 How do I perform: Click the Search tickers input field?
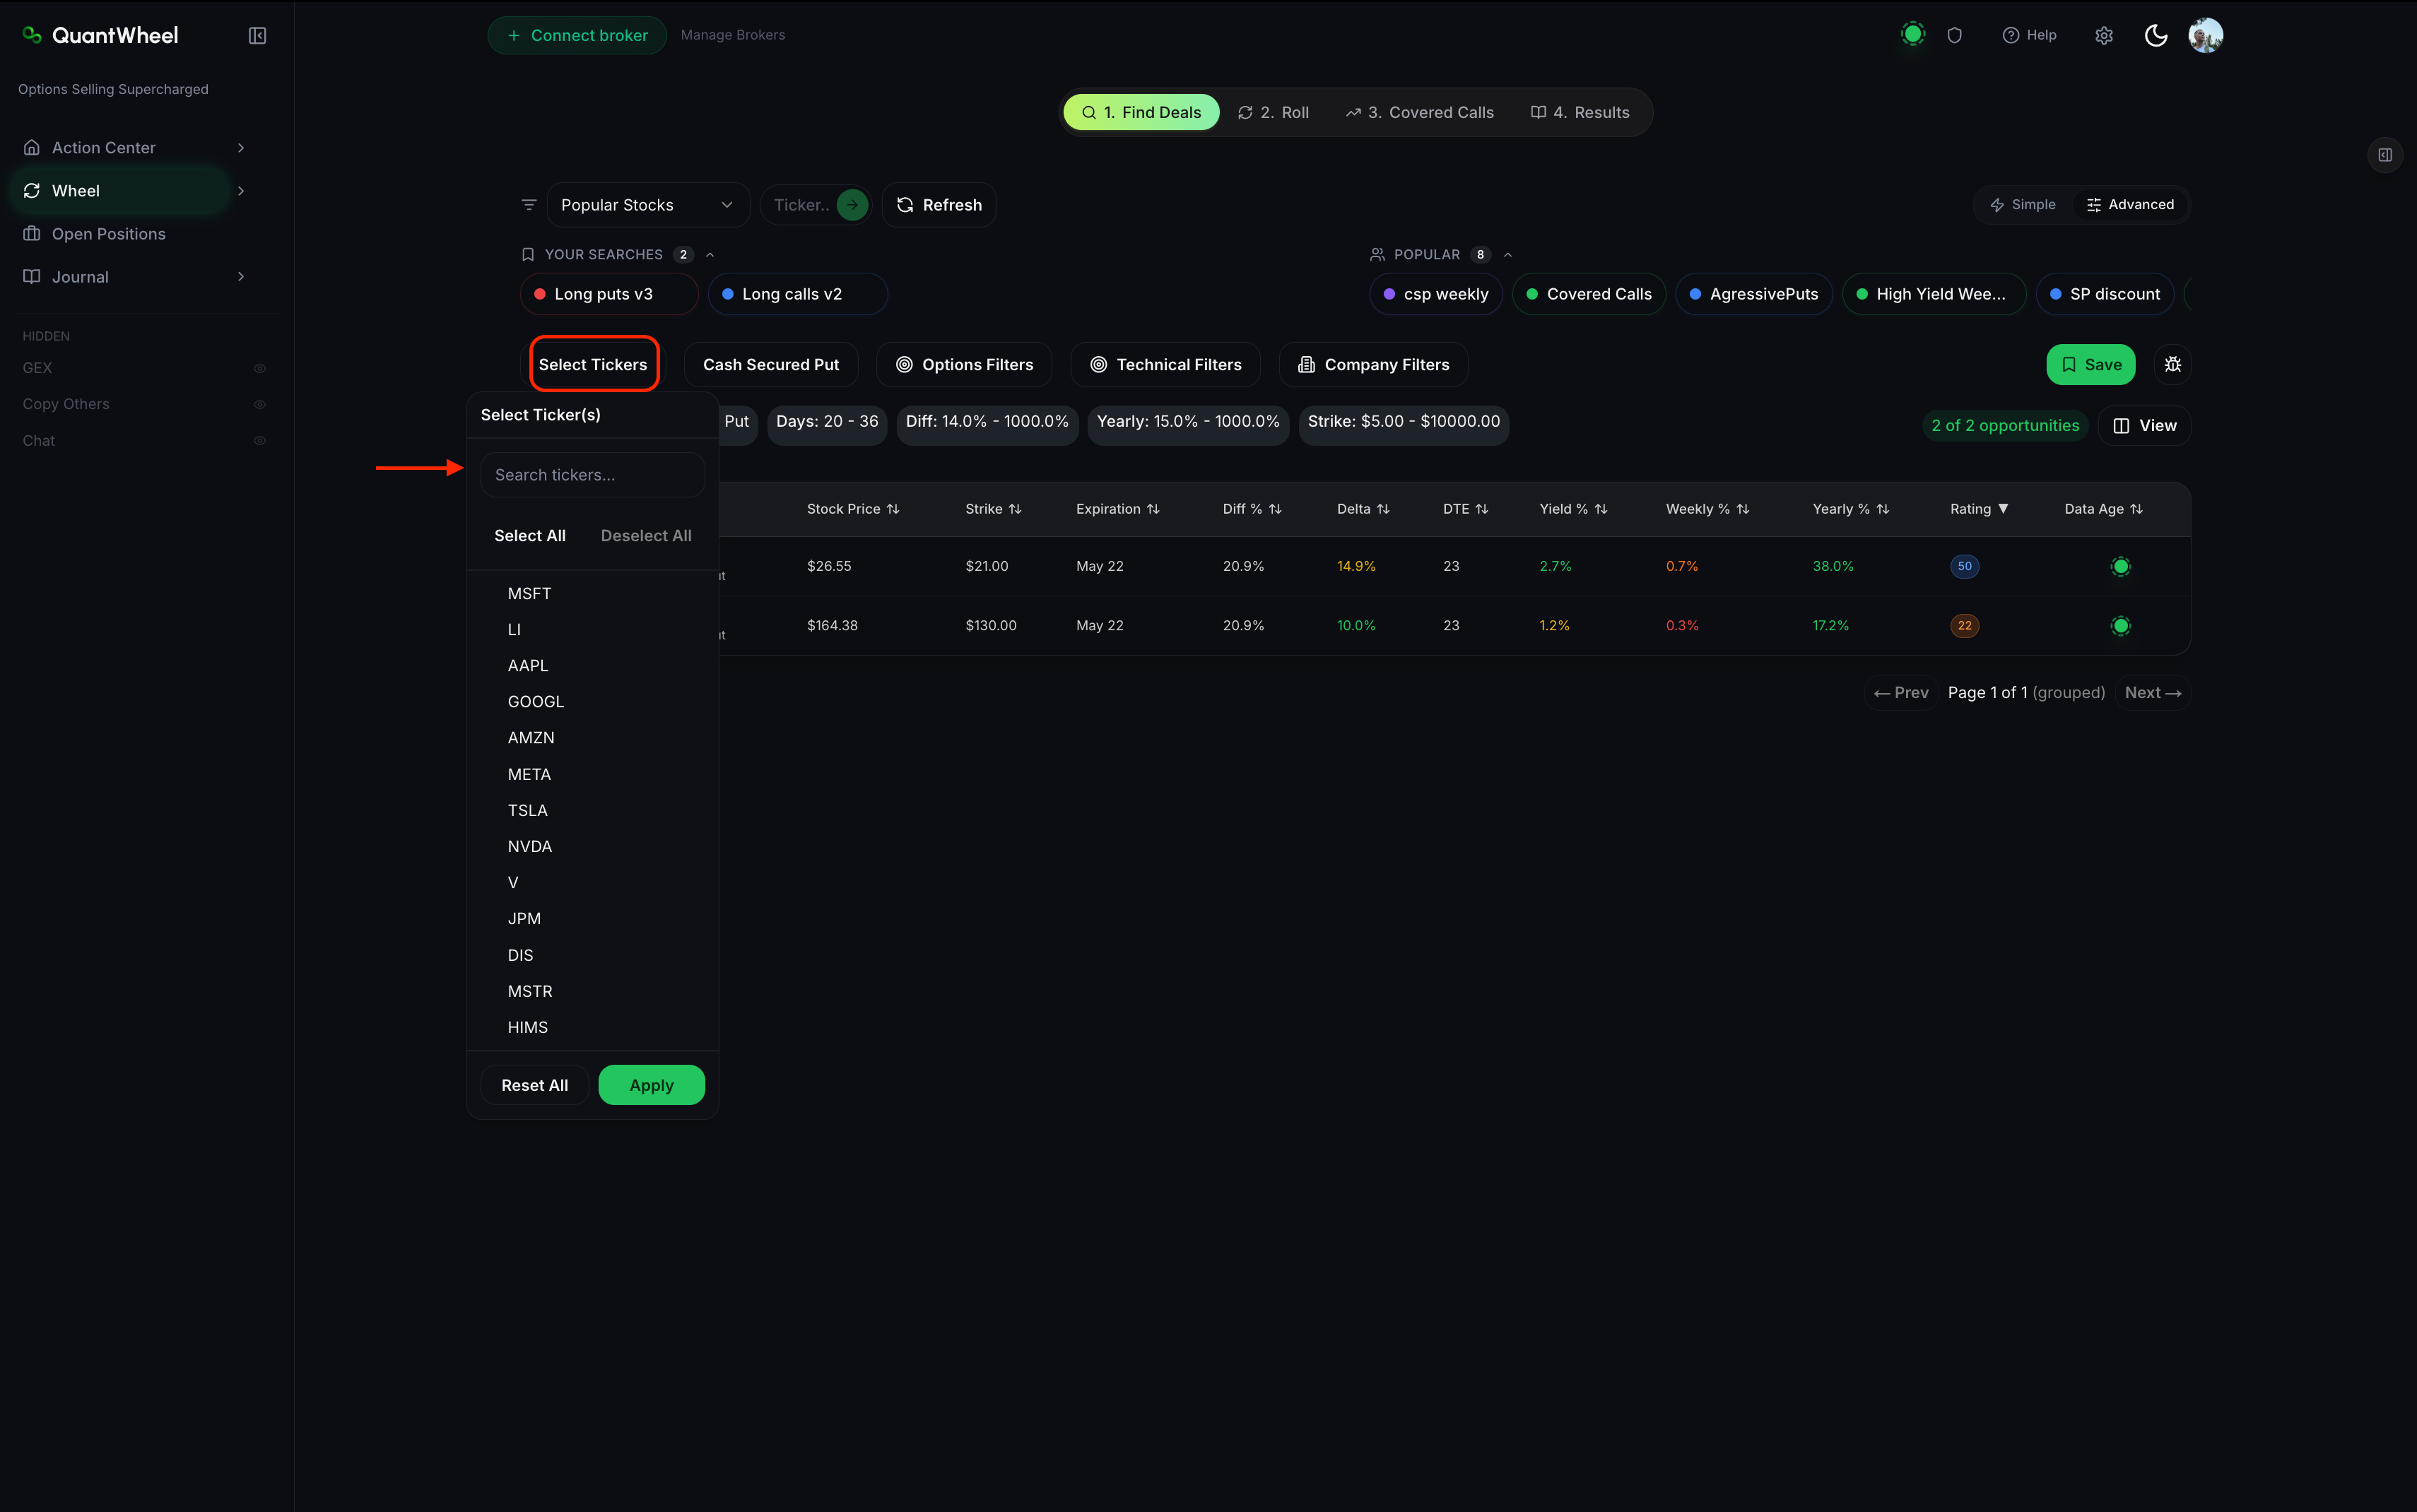tap(593, 475)
